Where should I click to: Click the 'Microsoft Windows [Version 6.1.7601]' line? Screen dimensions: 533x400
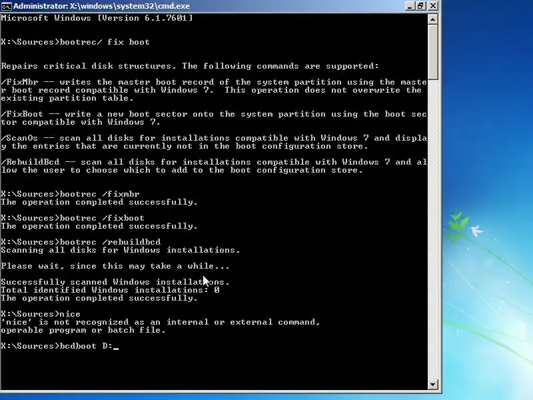97,18
